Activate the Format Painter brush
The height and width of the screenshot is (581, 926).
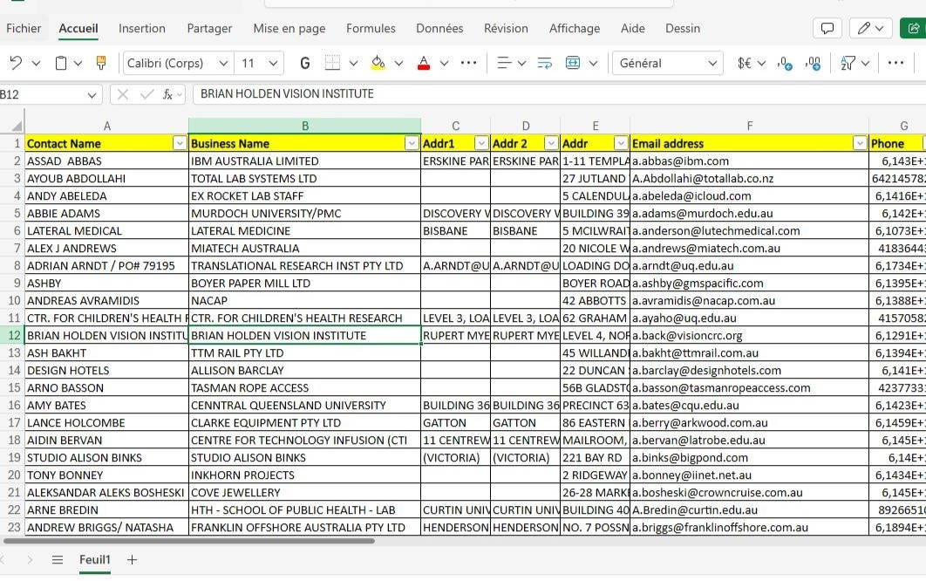[101, 63]
